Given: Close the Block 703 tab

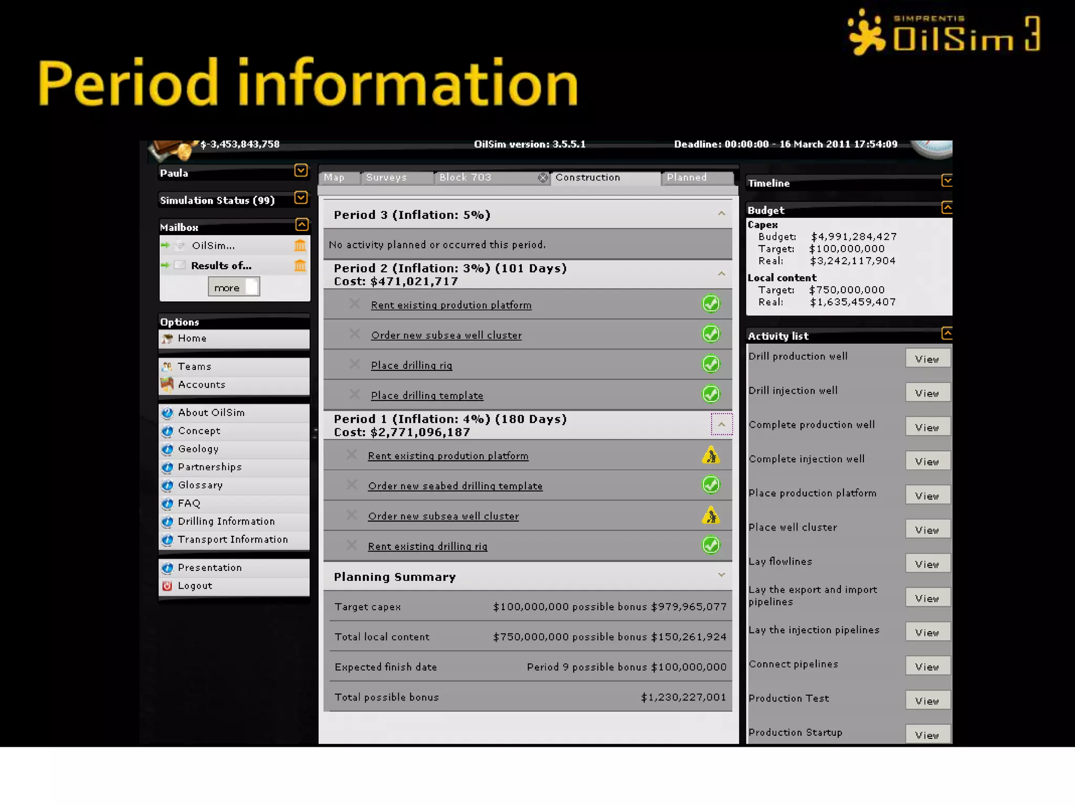Looking at the screenshot, I should pyautogui.click(x=543, y=178).
